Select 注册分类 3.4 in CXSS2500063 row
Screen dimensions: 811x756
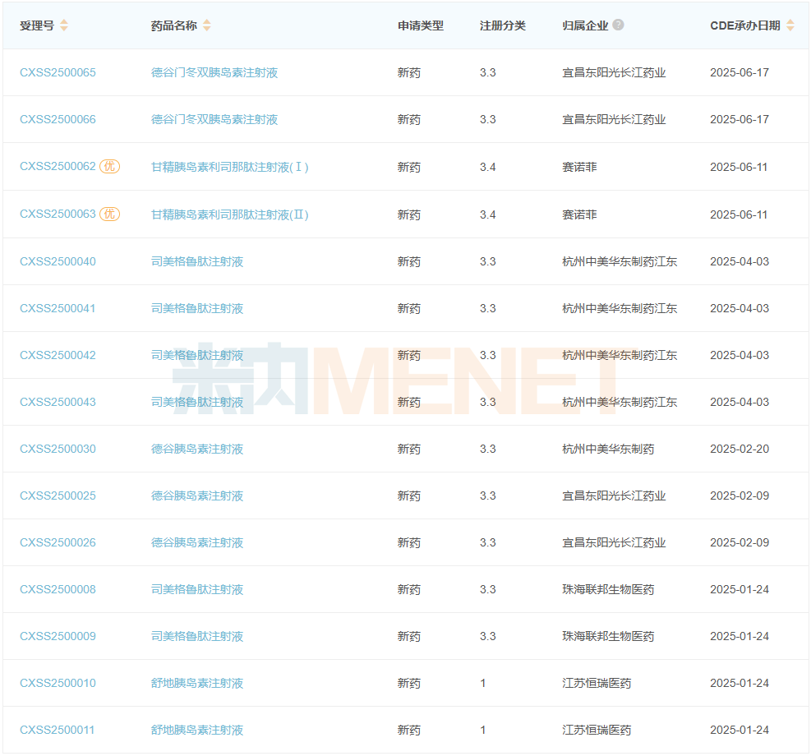coord(488,214)
